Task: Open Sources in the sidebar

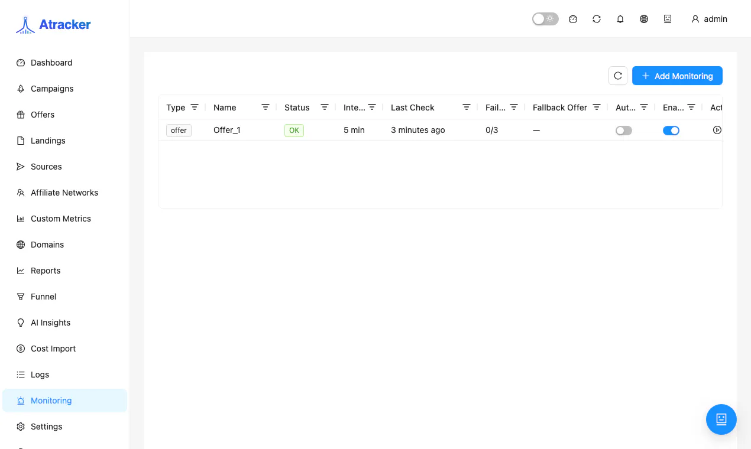Action: pos(65,167)
